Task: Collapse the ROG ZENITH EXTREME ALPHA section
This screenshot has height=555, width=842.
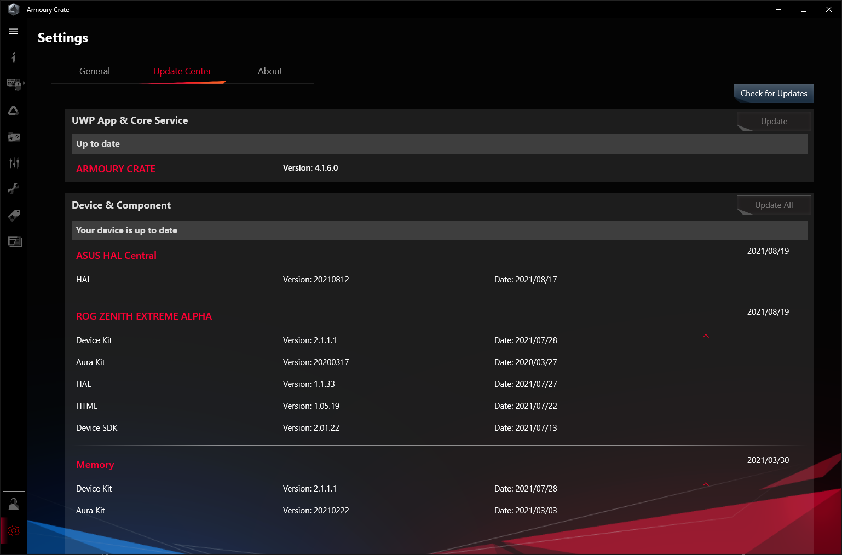Action: [706, 336]
